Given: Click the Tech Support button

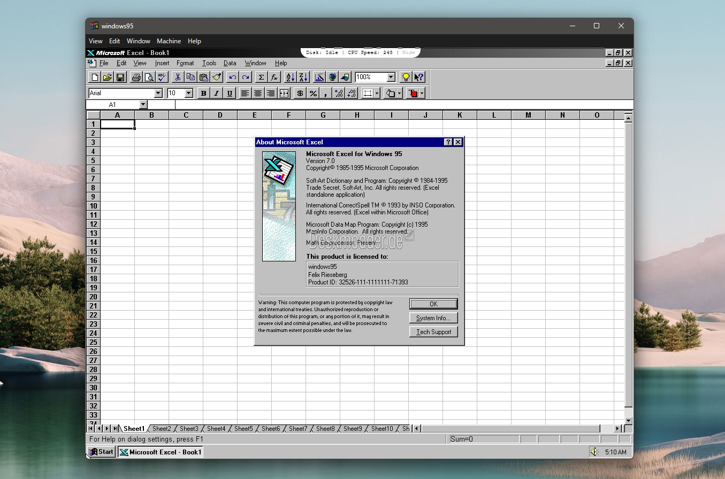Looking at the screenshot, I should (x=433, y=331).
